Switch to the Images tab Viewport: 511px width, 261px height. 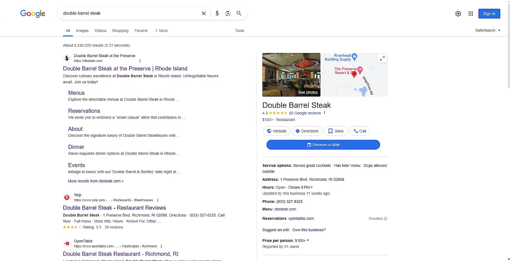(x=82, y=31)
